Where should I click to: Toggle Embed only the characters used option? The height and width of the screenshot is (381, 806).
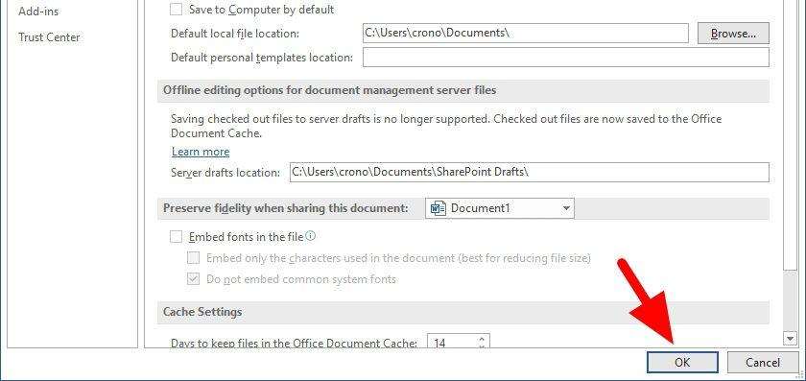(193, 258)
